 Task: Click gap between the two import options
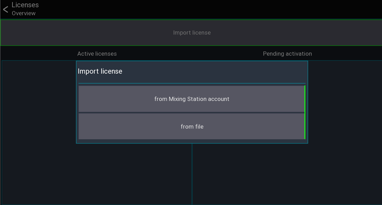[x=191, y=113]
